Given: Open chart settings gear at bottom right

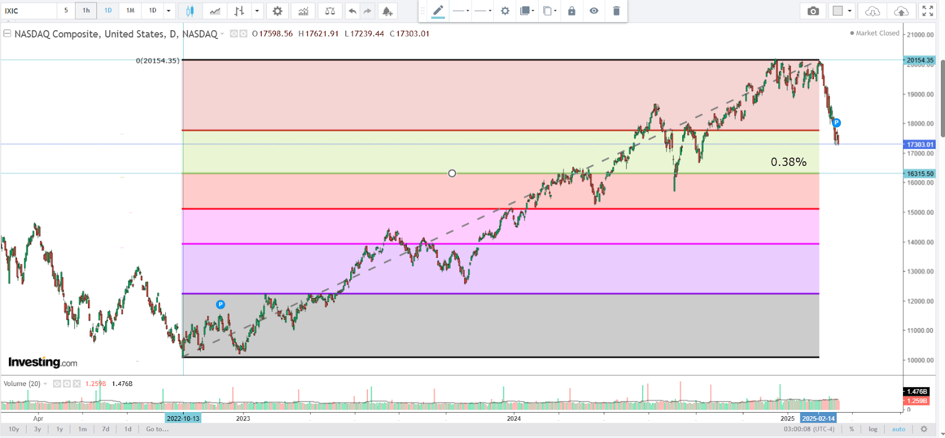Looking at the screenshot, I should tap(924, 429).
